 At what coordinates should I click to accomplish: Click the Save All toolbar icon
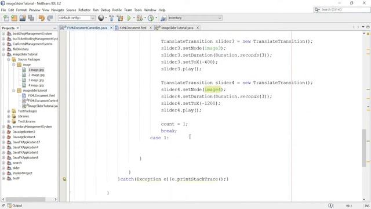pyautogui.click(x=31, y=18)
